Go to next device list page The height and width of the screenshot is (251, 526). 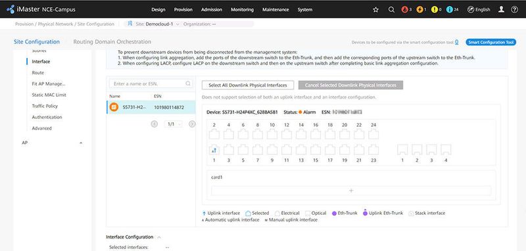[192, 124]
